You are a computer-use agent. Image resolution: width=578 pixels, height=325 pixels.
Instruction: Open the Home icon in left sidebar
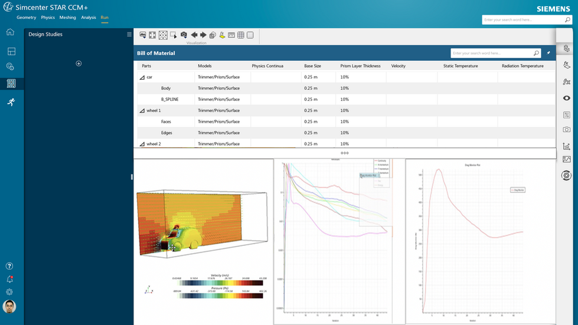(x=10, y=32)
